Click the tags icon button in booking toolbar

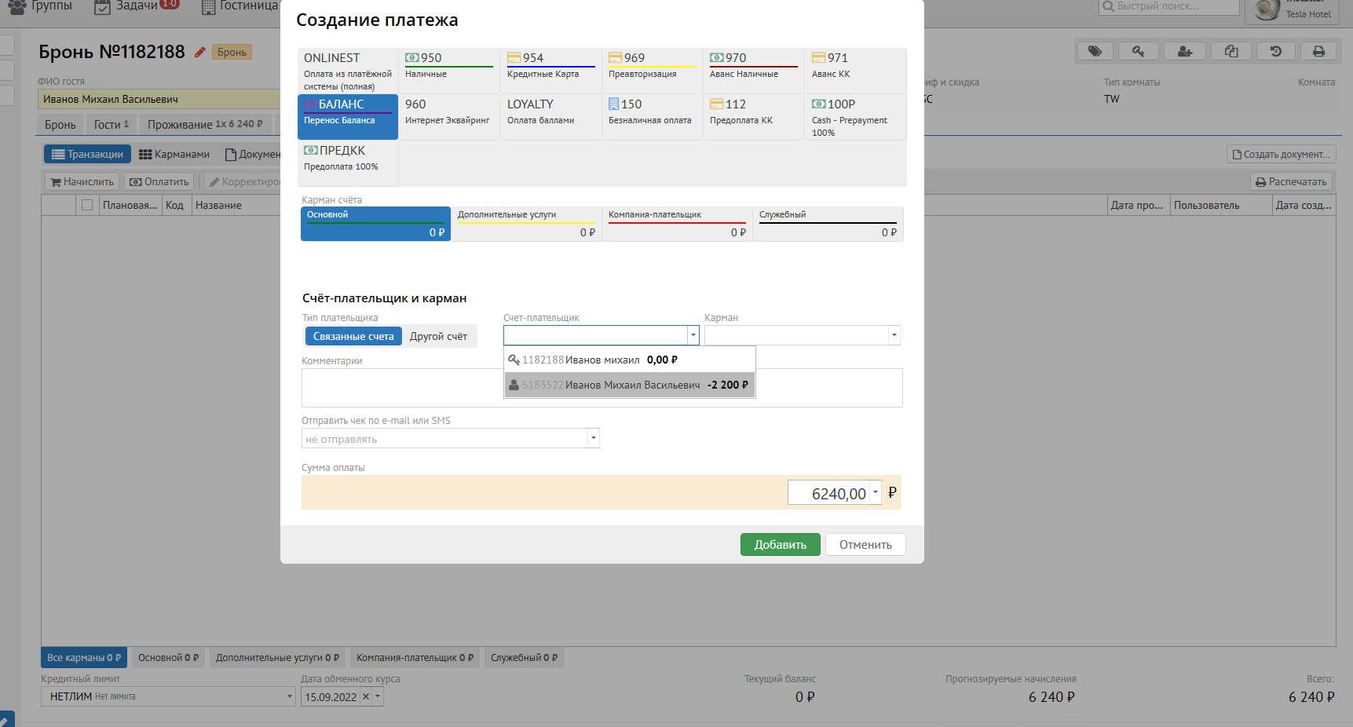pyautogui.click(x=1095, y=52)
